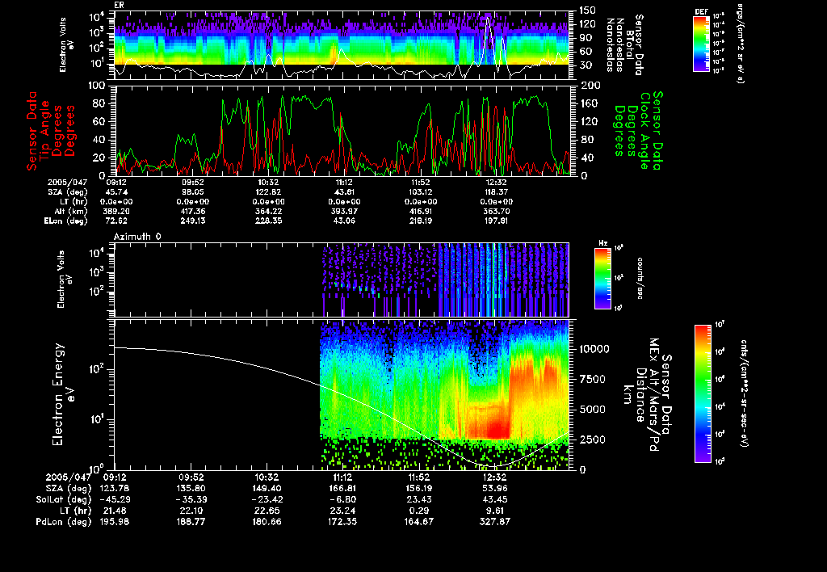Viewport: 827px width, 572px height.
Task: Select altitude value 393.97
Action: tap(344, 211)
